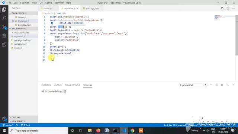The height and width of the screenshot is (134, 238).
Task: Open the Debug view in activity bar
Action: click(x=4, y=36)
